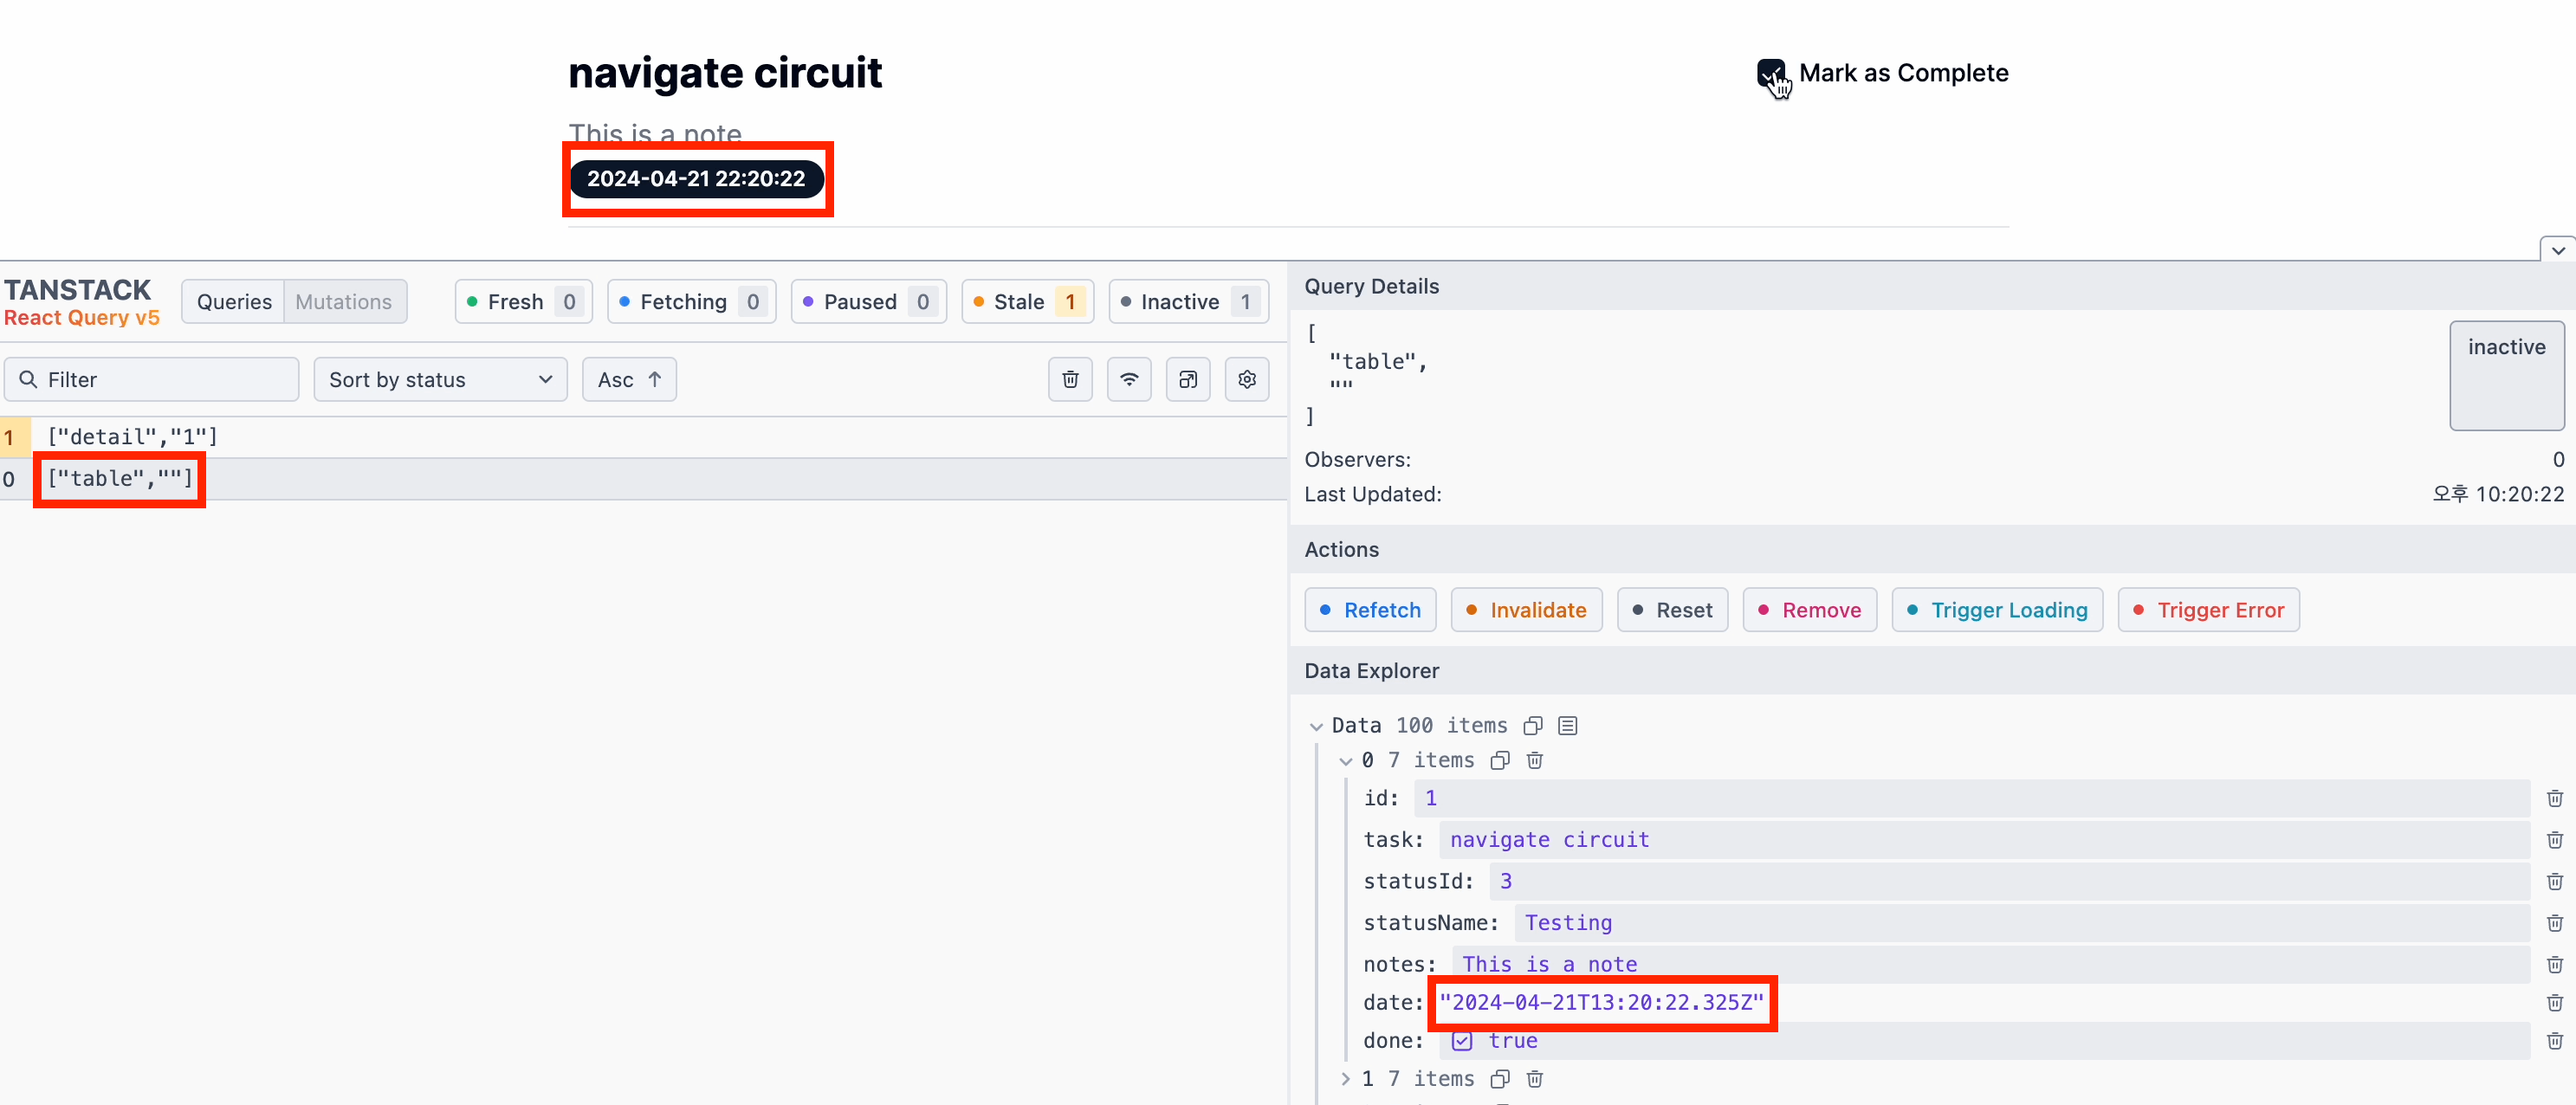
Task: Delete the done field
Action: pyautogui.click(x=2554, y=1041)
